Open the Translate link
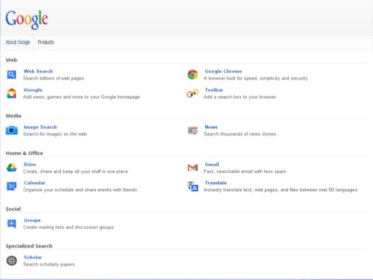Image resolution: width=373 pixels, height=280 pixels. point(216,183)
